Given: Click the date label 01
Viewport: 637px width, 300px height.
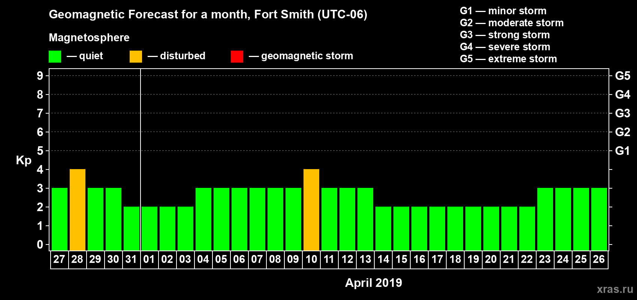Looking at the screenshot, I should 149,259.
